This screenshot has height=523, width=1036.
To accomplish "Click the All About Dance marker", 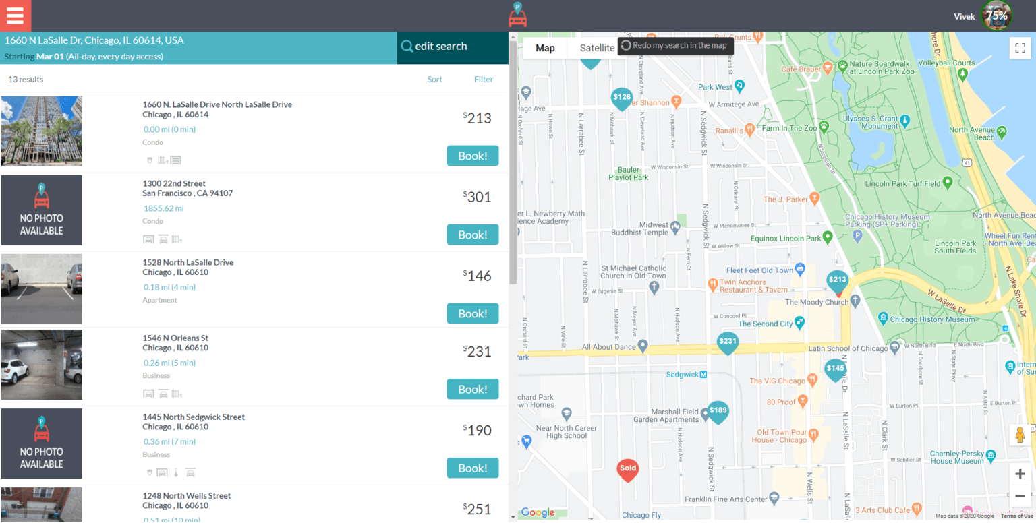I will coord(643,346).
